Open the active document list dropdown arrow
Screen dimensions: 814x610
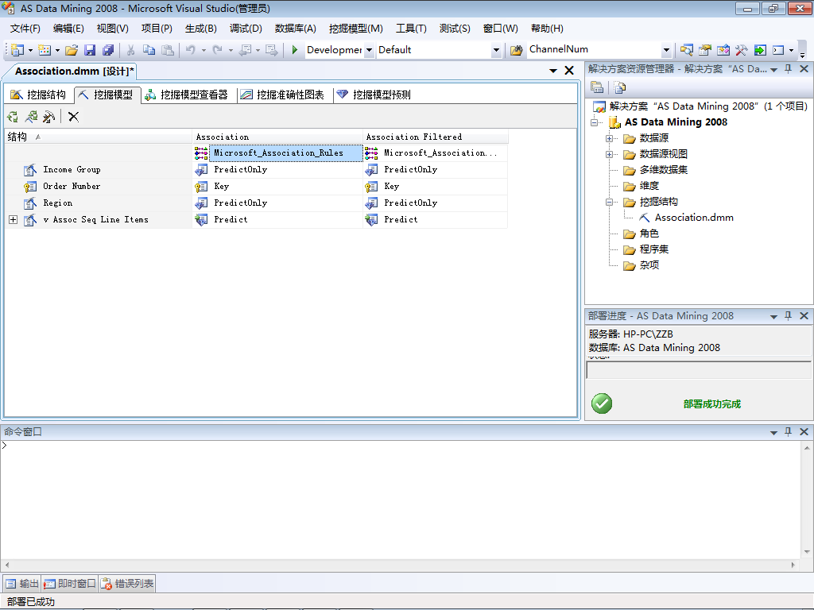tap(553, 71)
